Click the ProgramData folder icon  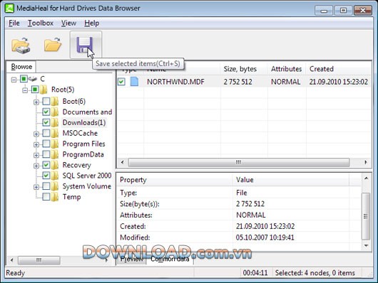[x=55, y=154]
